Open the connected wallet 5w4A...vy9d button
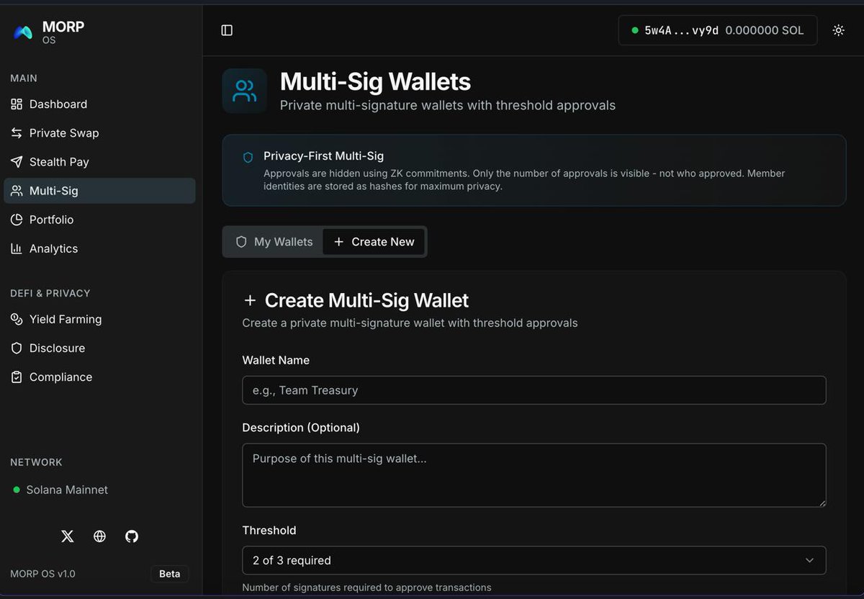 (718, 30)
